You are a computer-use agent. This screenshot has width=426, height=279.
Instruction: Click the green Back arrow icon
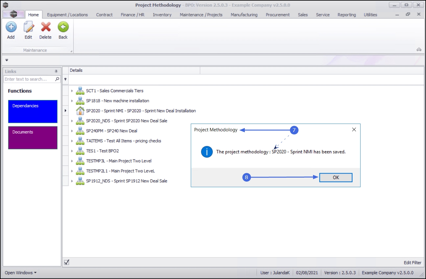click(x=63, y=27)
